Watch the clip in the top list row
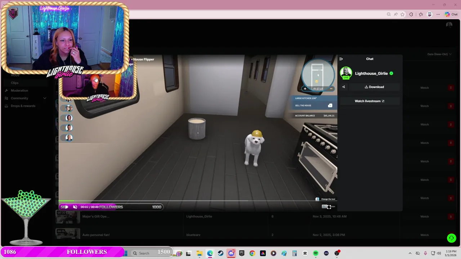 pyautogui.click(x=425, y=88)
